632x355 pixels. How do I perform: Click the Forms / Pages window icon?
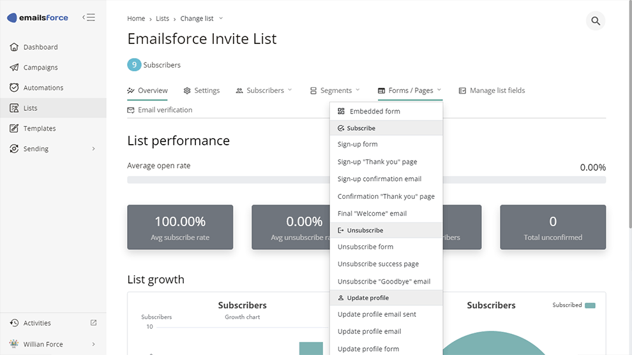pos(381,91)
